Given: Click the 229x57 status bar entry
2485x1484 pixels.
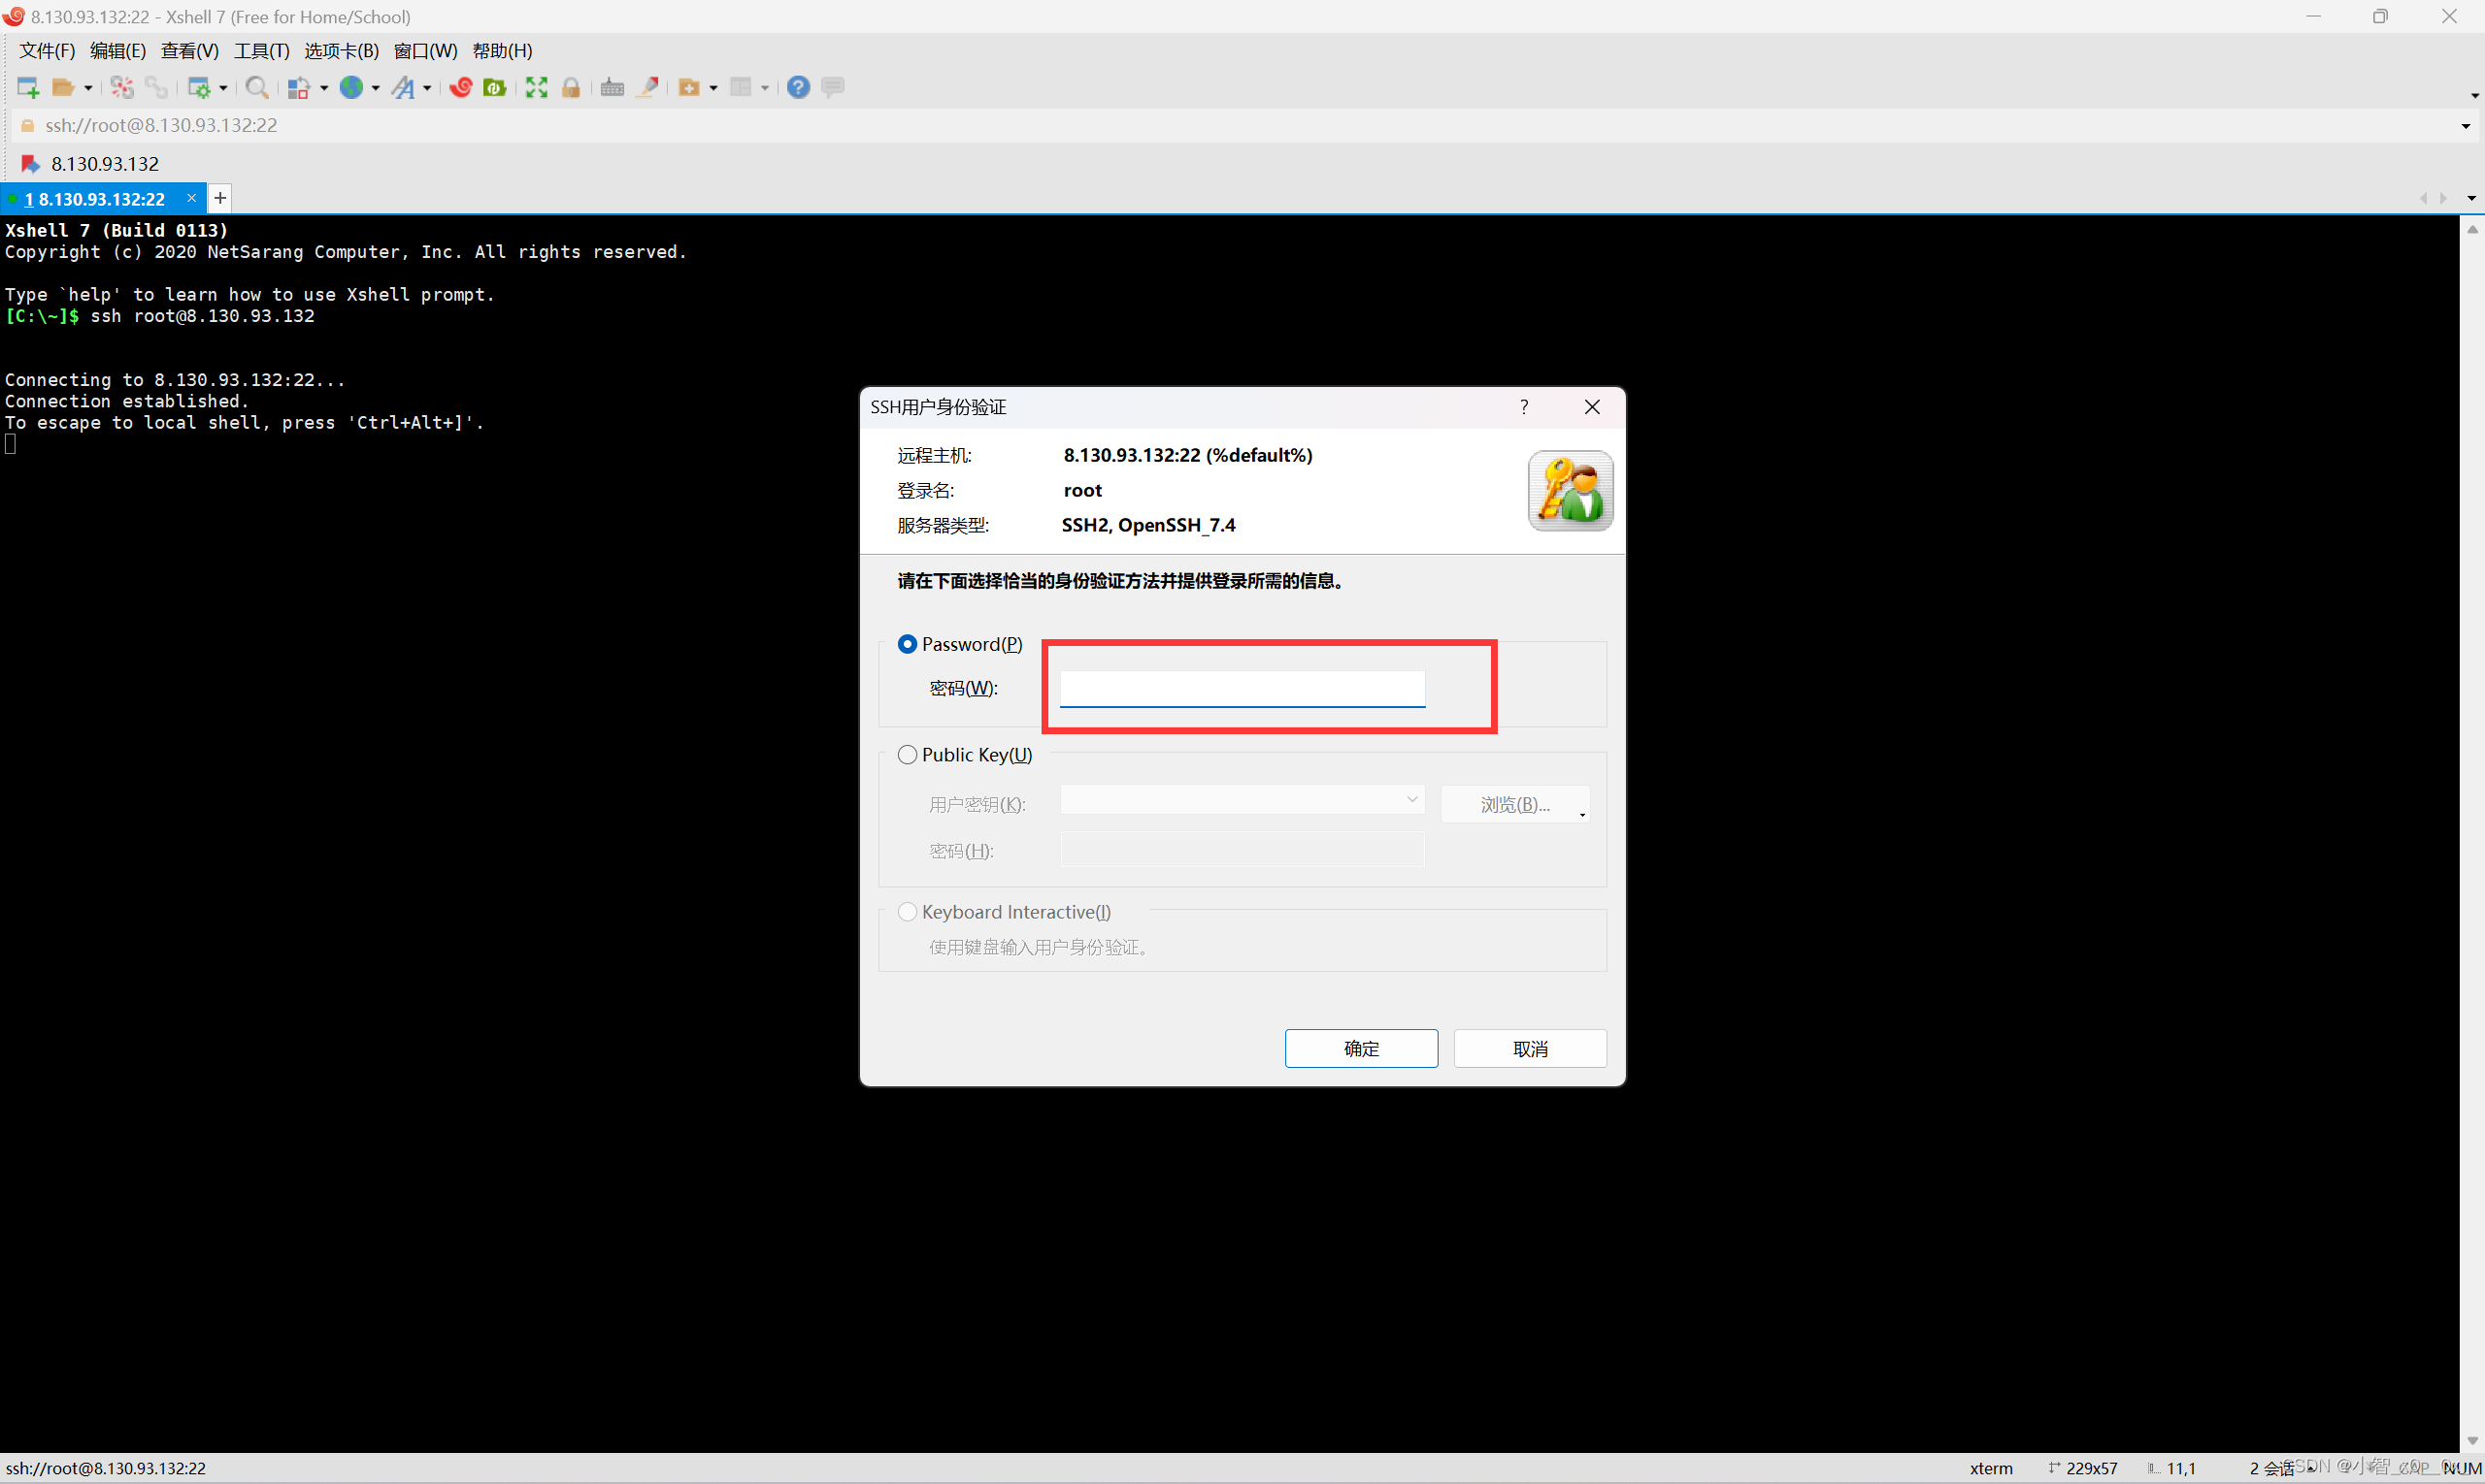Looking at the screenshot, I should (2083, 1468).
